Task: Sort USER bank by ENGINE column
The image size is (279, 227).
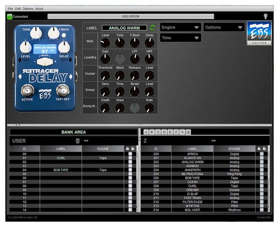Action: [103, 149]
